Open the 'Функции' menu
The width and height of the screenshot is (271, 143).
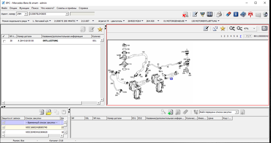(24, 8)
